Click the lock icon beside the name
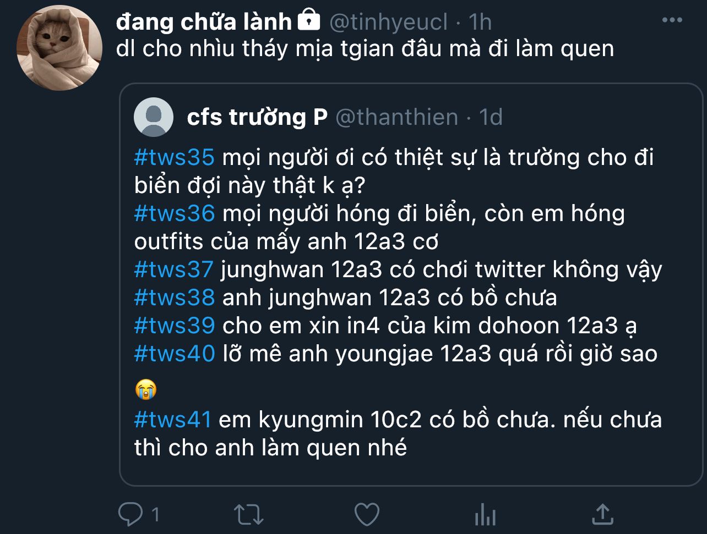 308,21
